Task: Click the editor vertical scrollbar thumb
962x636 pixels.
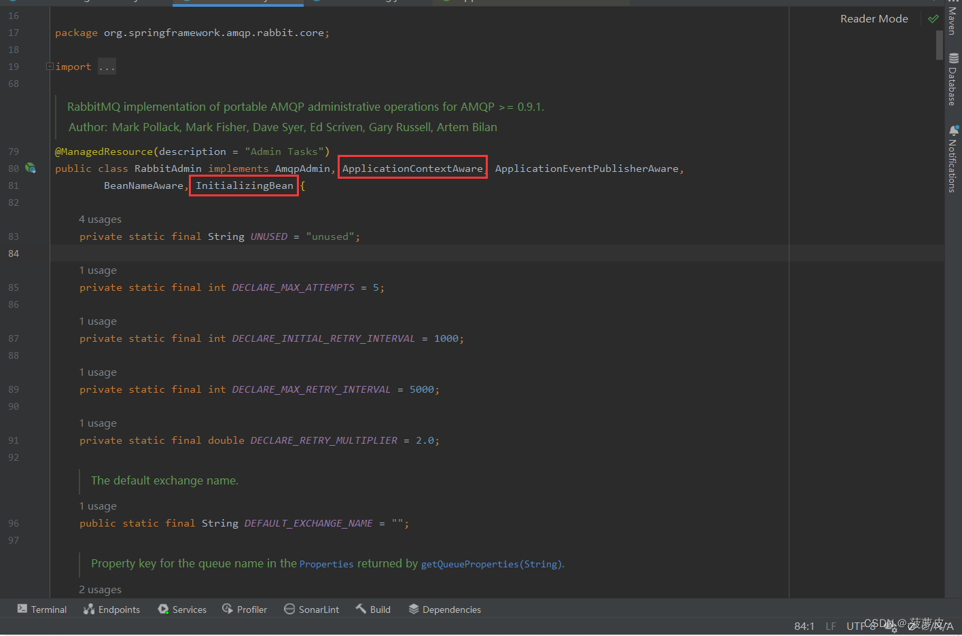Action: [x=940, y=46]
